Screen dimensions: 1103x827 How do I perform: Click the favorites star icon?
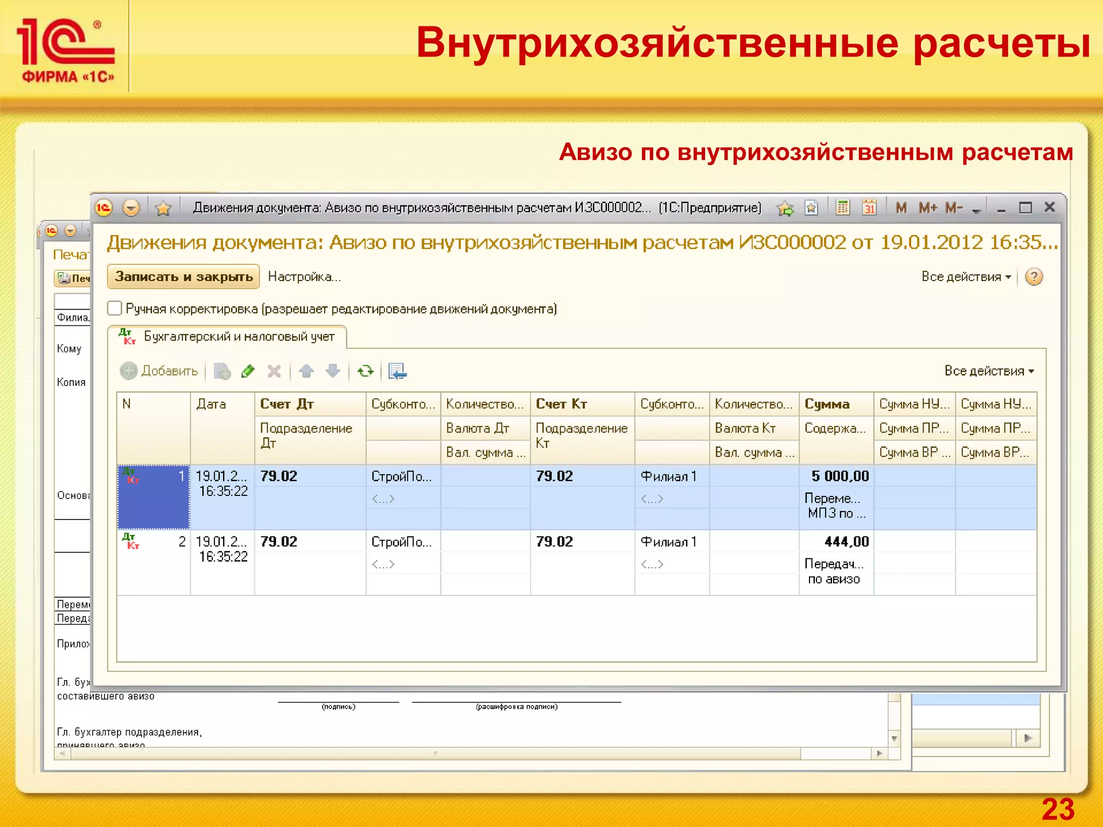point(163,208)
